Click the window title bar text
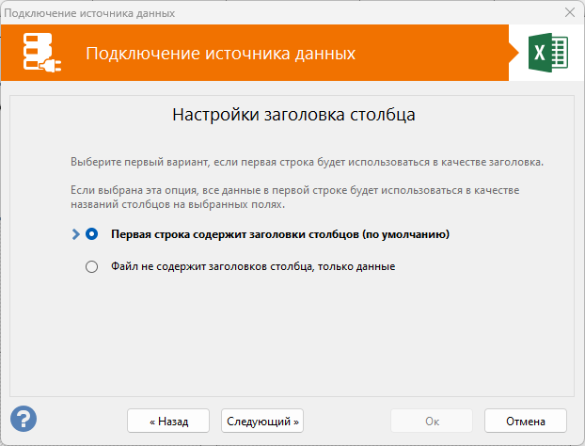Screen dimensions: 585x446 tap(90, 13)
